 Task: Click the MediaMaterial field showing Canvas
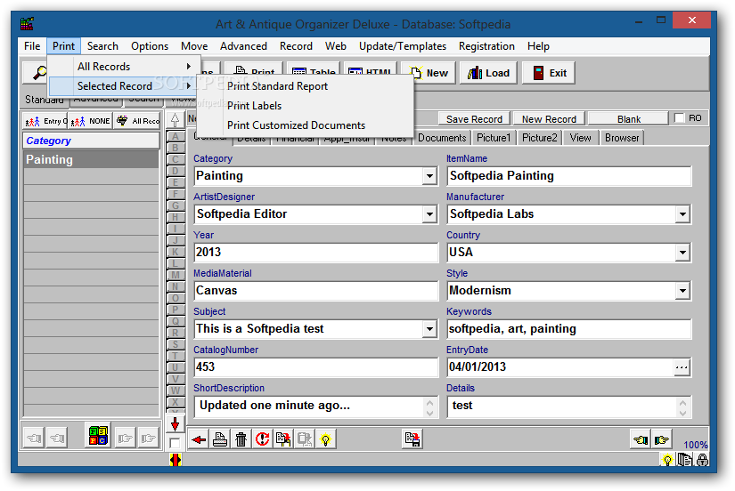point(316,291)
